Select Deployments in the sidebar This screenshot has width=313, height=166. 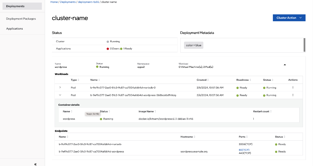click(15, 6)
